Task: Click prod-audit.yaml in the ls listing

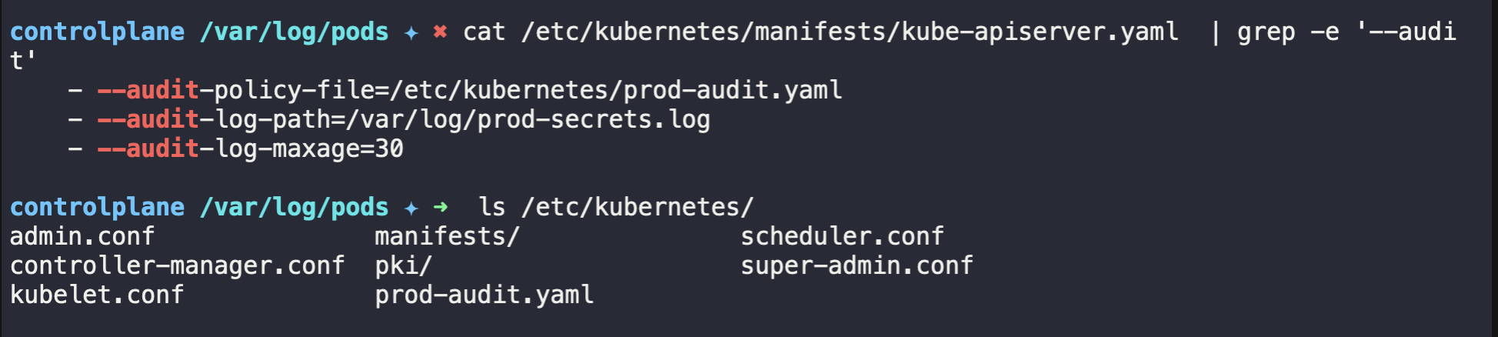Action: coord(484,295)
